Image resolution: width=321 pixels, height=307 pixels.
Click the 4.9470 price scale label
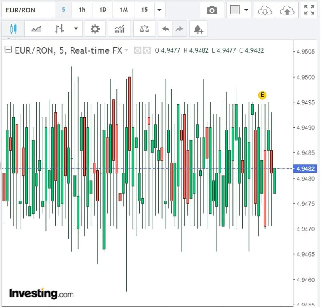click(x=305, y=229)
